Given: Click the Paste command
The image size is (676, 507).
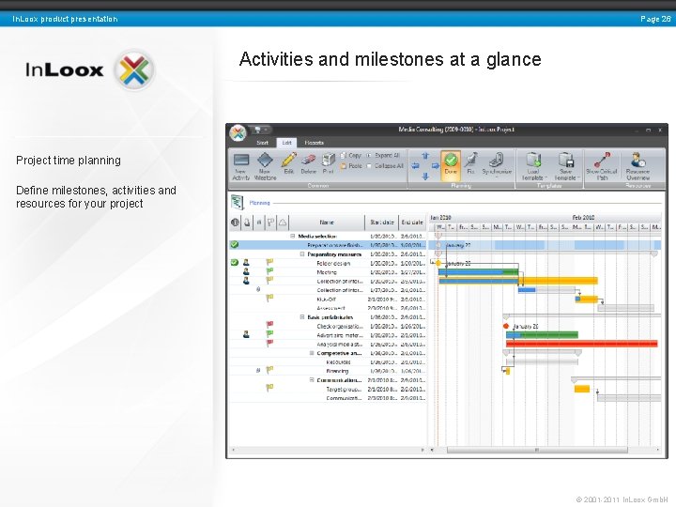Looking at the screenshot, I should click(x=351, y=165).
